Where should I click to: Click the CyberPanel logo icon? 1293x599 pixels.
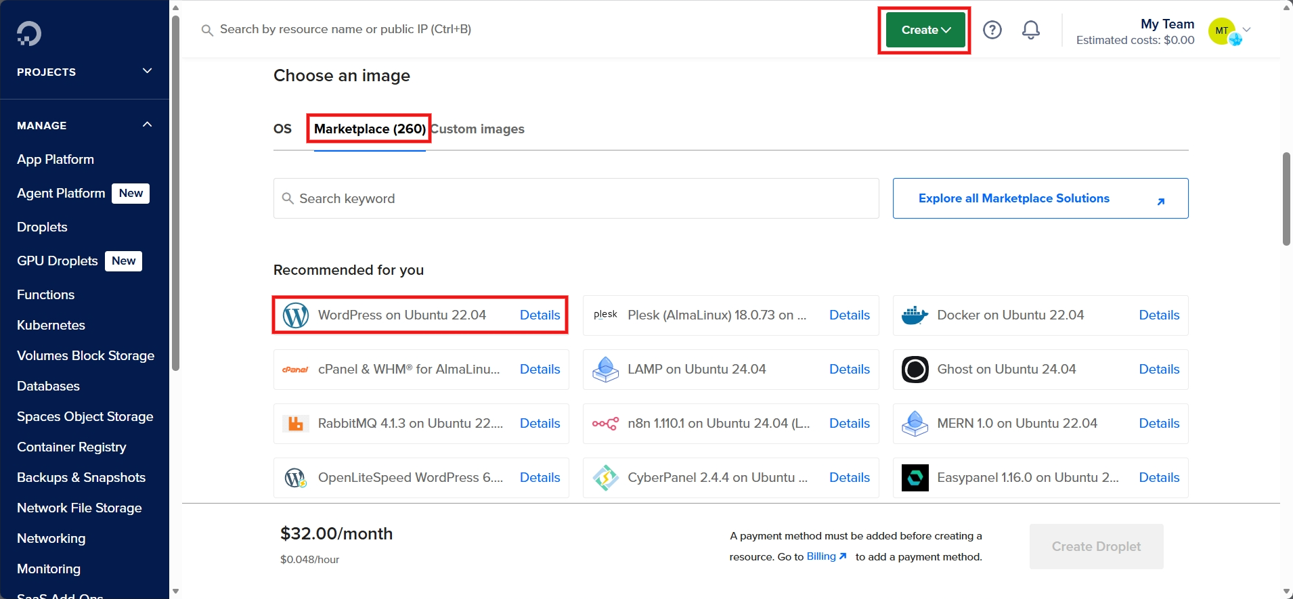point(605,478)
